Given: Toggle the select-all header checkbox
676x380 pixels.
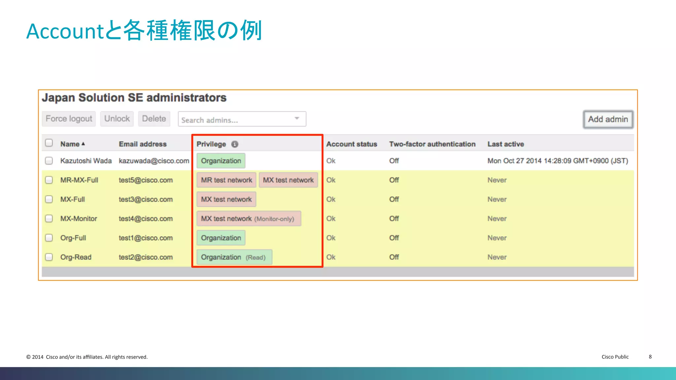Looking at the screenshot, I should coord(49,143).
